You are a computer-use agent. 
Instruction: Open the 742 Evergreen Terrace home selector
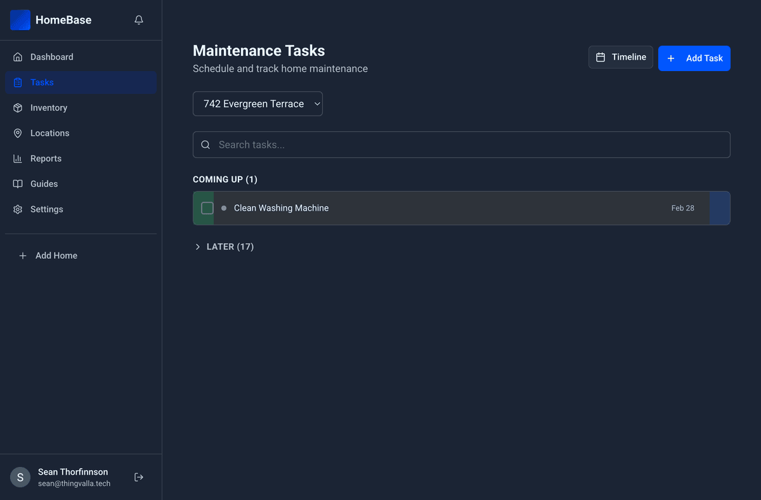[x=257, y=103]
